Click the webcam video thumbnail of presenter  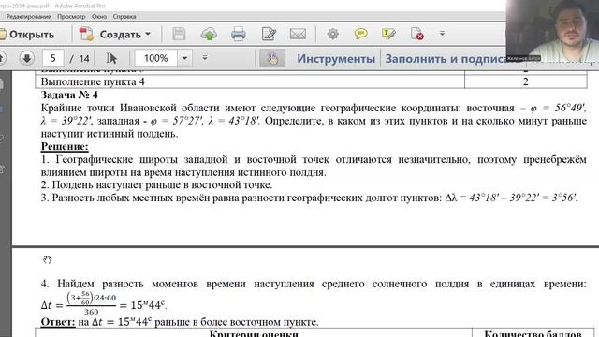pyautogui.click(x=552, y=31)
